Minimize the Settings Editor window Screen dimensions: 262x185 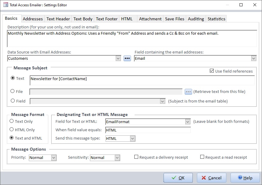227,5
